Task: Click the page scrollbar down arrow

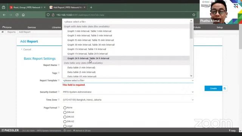Action: click(x=240, y=131)
